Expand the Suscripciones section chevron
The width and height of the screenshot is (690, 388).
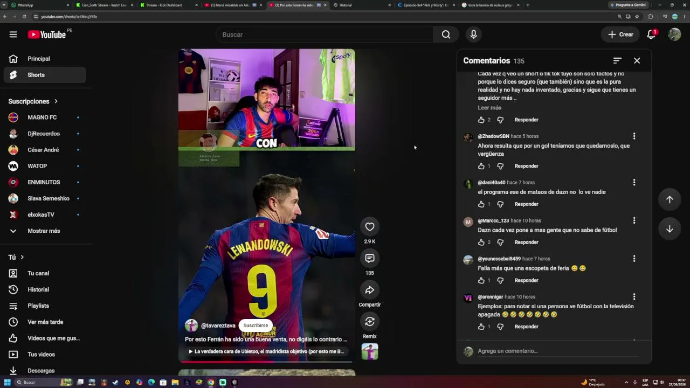[x=56, y=101]
